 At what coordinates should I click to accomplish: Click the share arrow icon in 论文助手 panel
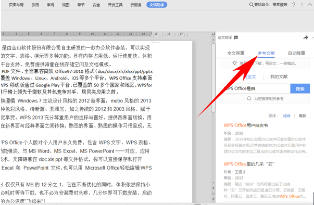point(306,37)
